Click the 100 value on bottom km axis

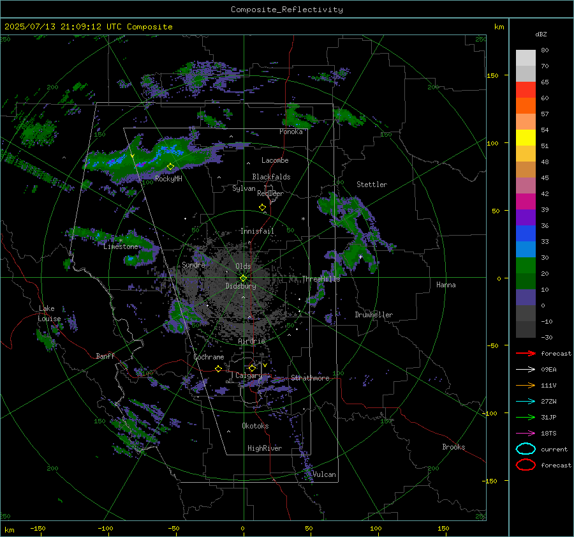[376, 528]
